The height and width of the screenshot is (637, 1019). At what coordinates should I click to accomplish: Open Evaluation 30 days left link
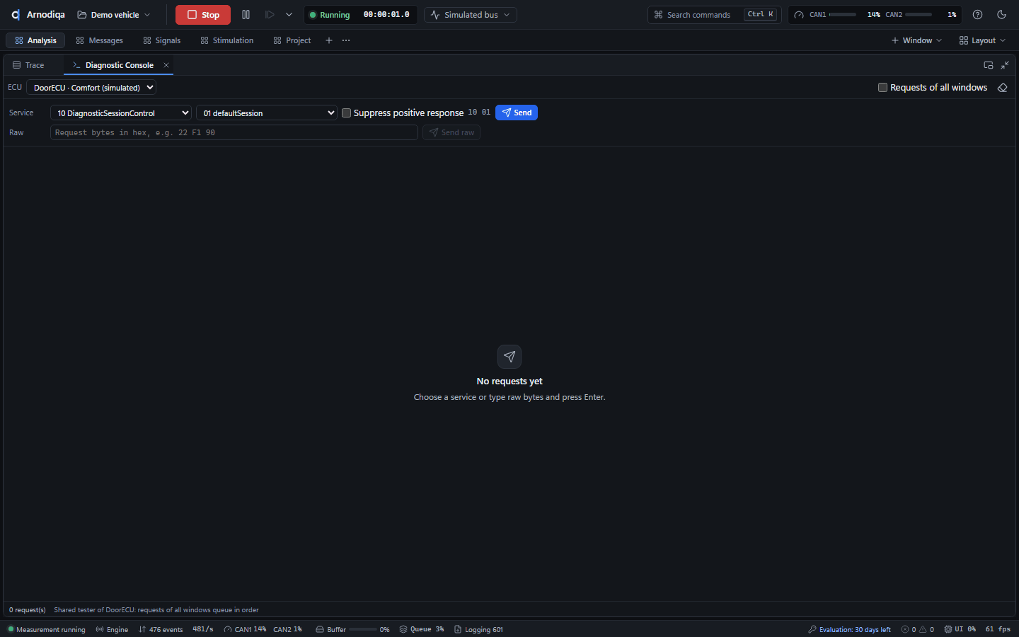[849, 629]
